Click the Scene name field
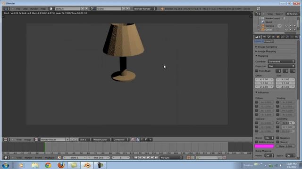 [x=109, y=8]
